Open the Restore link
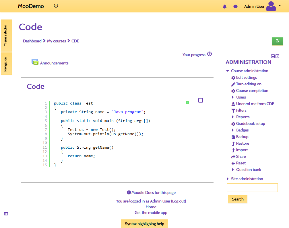289x228 pixels. pyautogui.click(x=243, y=143)
